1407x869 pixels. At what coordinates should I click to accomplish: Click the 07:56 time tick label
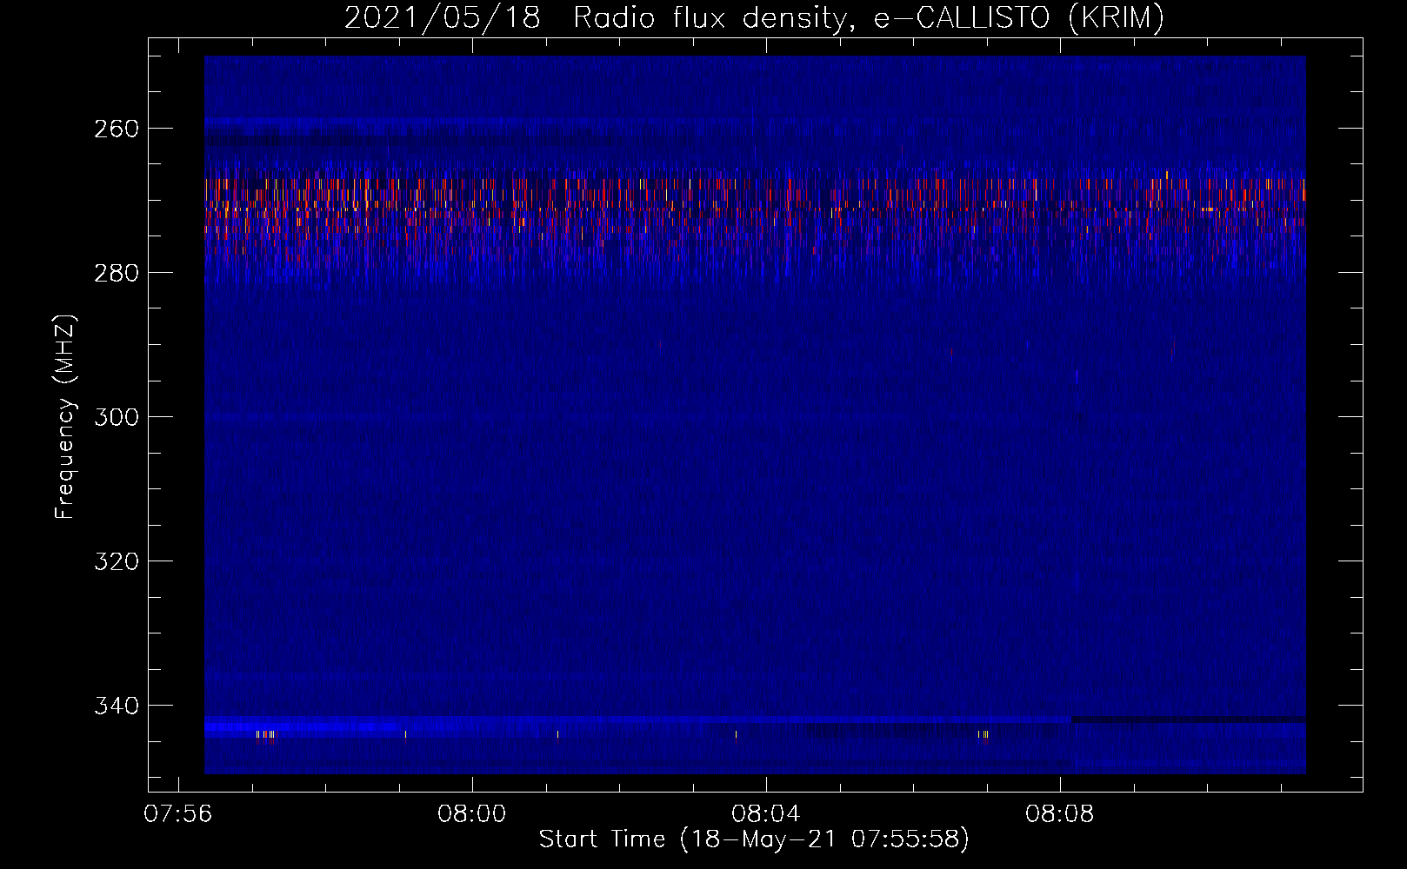(178, 814)
